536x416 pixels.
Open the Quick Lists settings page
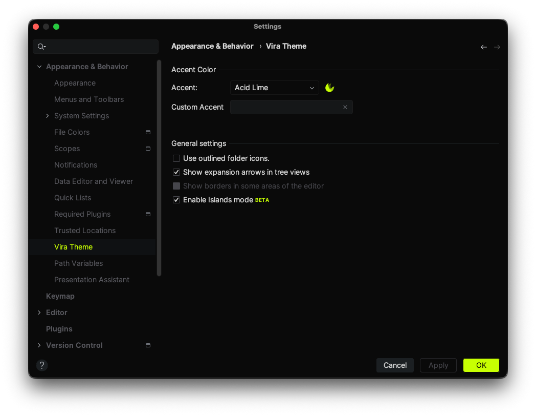coord(73,198)
